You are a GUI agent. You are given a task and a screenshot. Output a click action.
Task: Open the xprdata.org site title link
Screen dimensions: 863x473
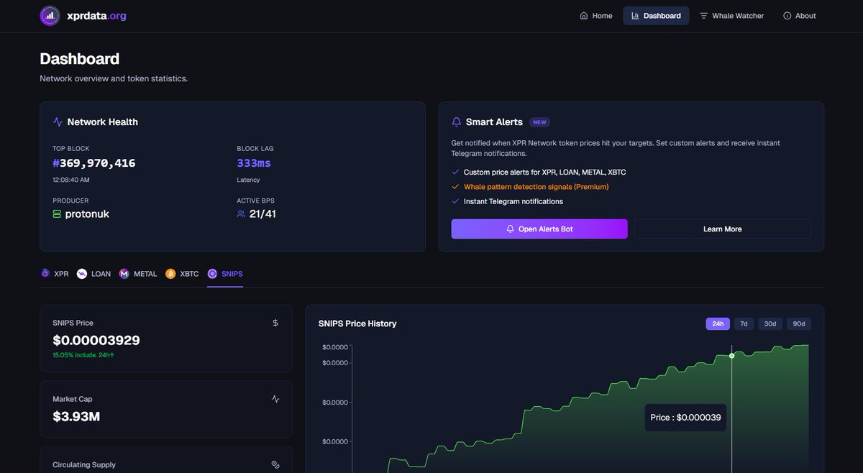point(96,15)
